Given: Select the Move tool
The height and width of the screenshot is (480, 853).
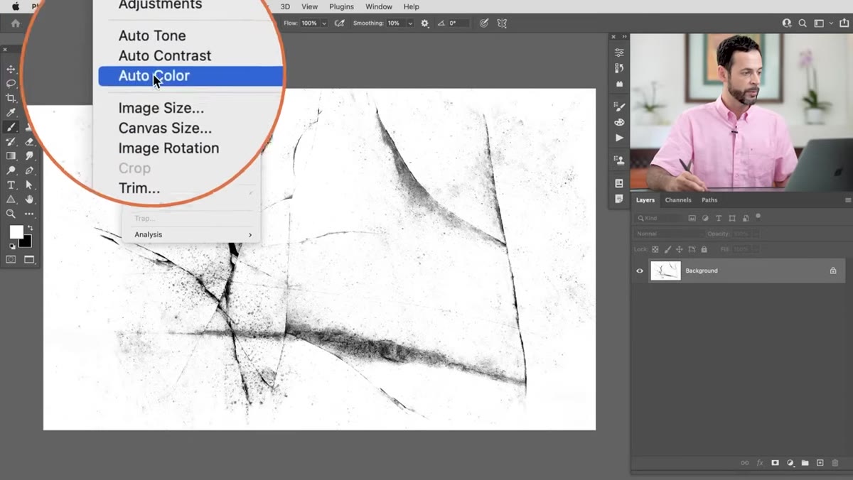Looking at the screenshot, I should (11, 69).
